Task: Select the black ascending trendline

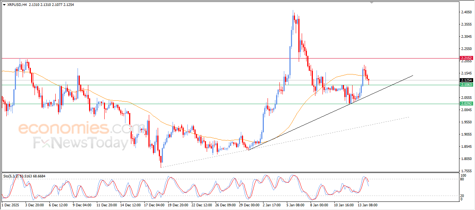Action: pyautogui.click(x=330, y=113)
